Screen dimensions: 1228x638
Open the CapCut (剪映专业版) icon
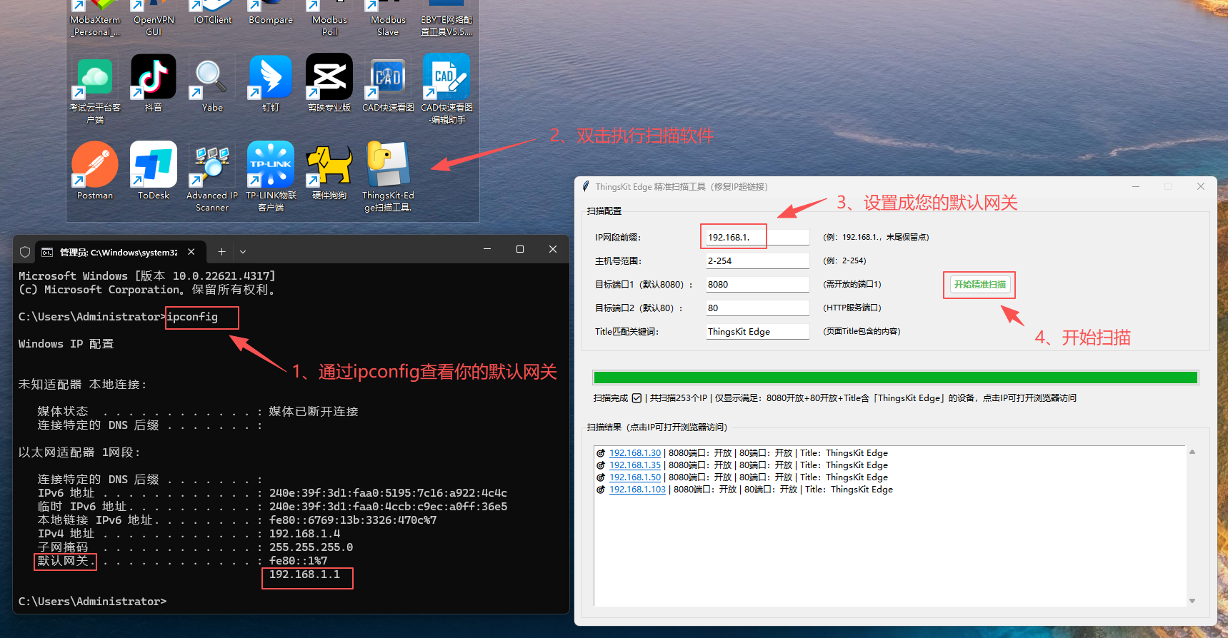329,77
